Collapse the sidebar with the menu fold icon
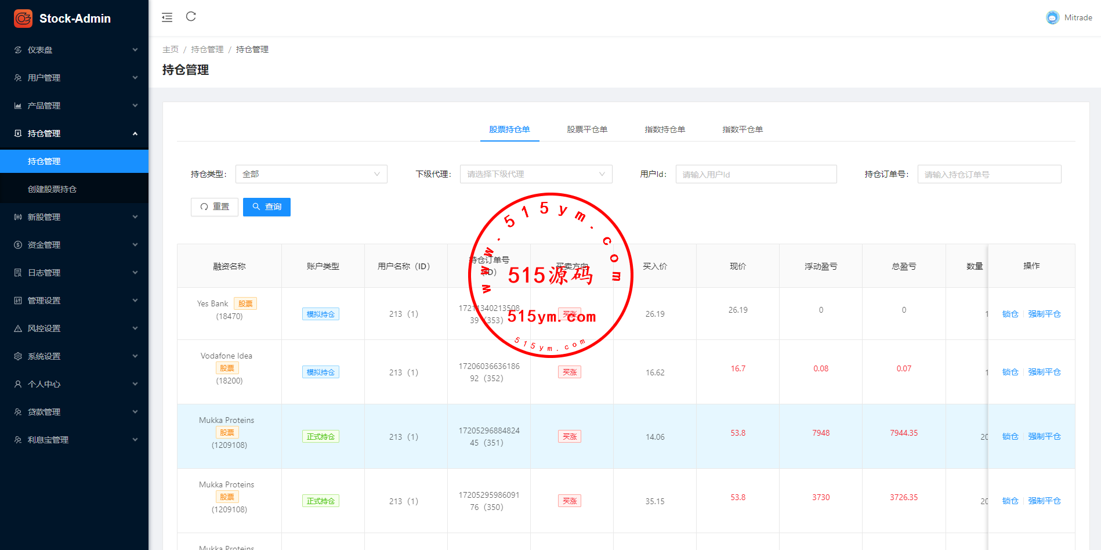 167,17
